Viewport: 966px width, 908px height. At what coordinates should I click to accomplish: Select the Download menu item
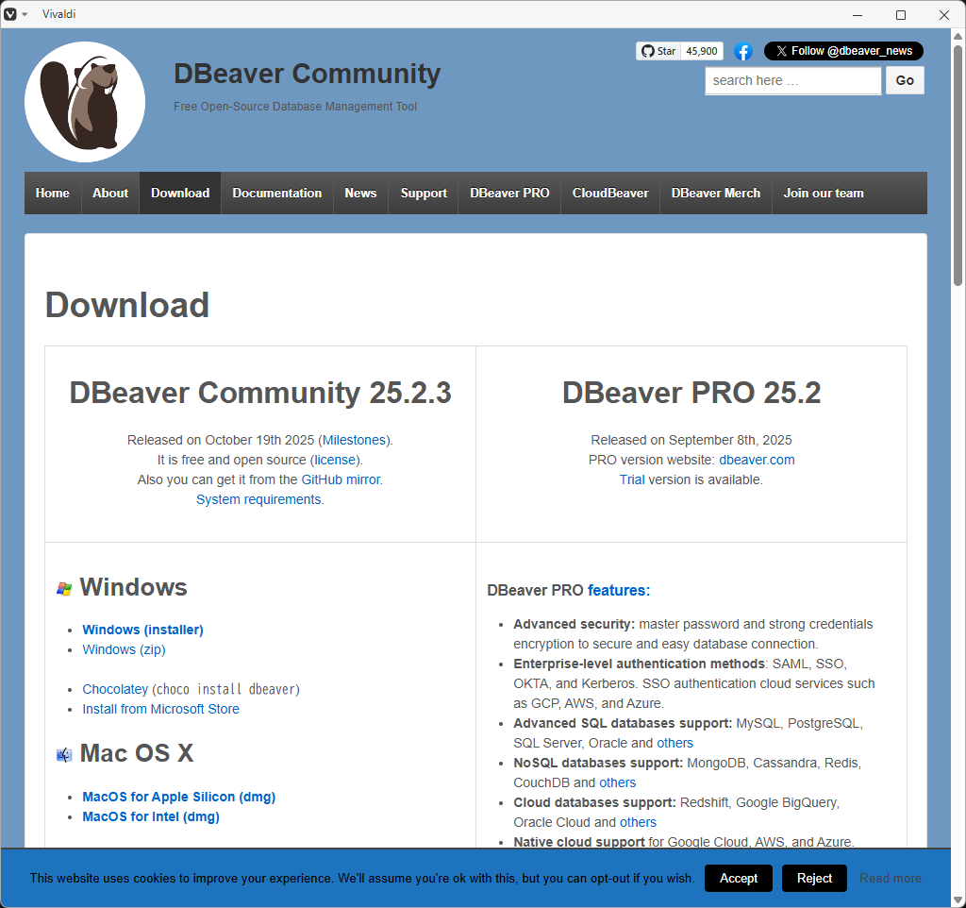(x=180, y=193)
